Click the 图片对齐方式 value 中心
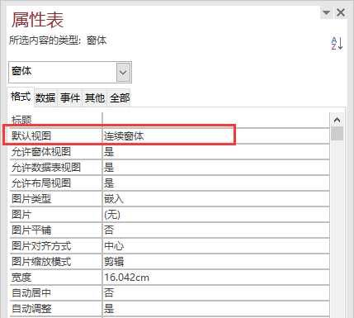354x318 pixels. pos(216,246)
